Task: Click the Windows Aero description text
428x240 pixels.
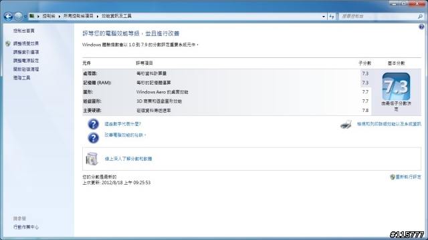Action: (162, 92)
